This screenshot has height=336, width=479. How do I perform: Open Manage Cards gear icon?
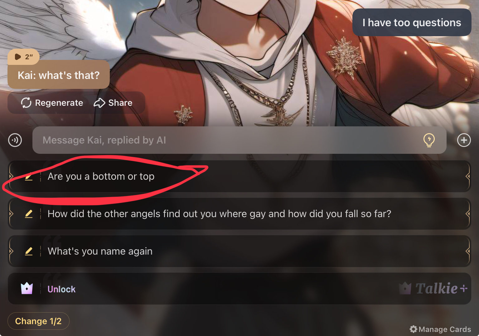[x=414, y=329]
